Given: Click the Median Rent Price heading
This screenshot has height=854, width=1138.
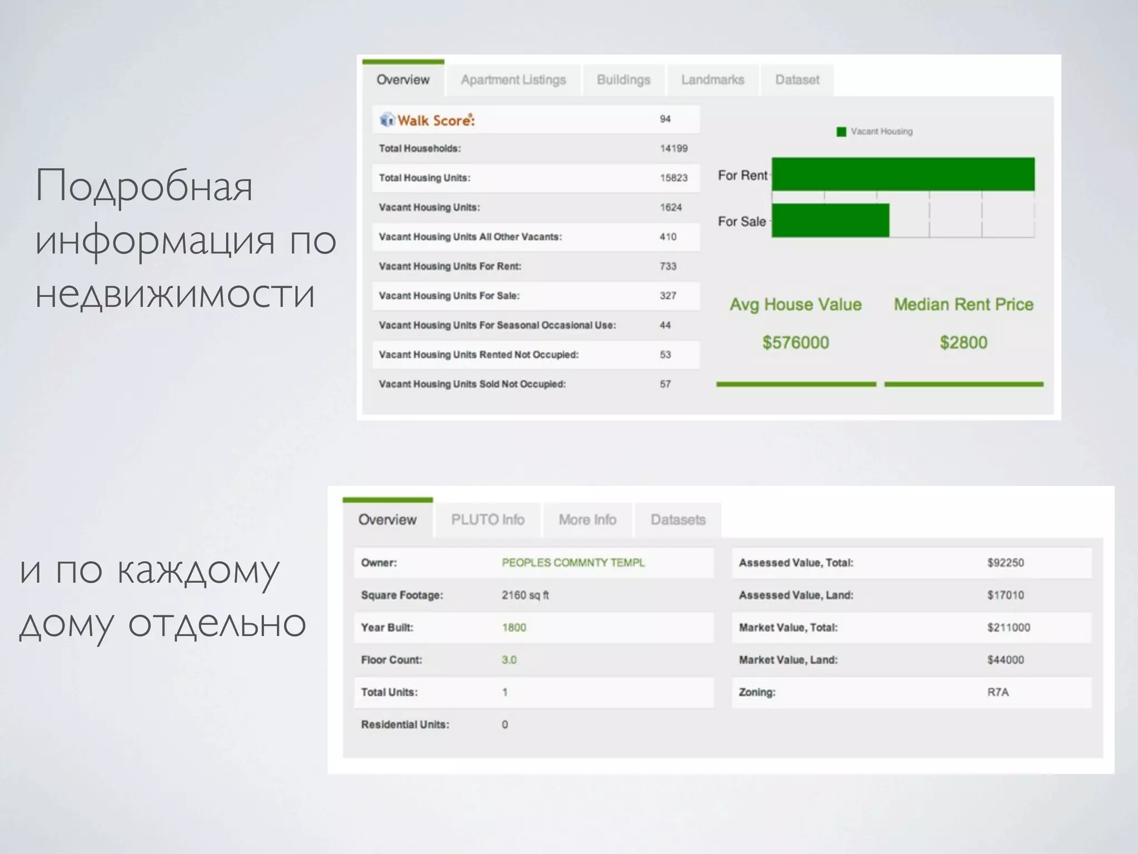Looking at the screenshot, I should tap(964, 305).
